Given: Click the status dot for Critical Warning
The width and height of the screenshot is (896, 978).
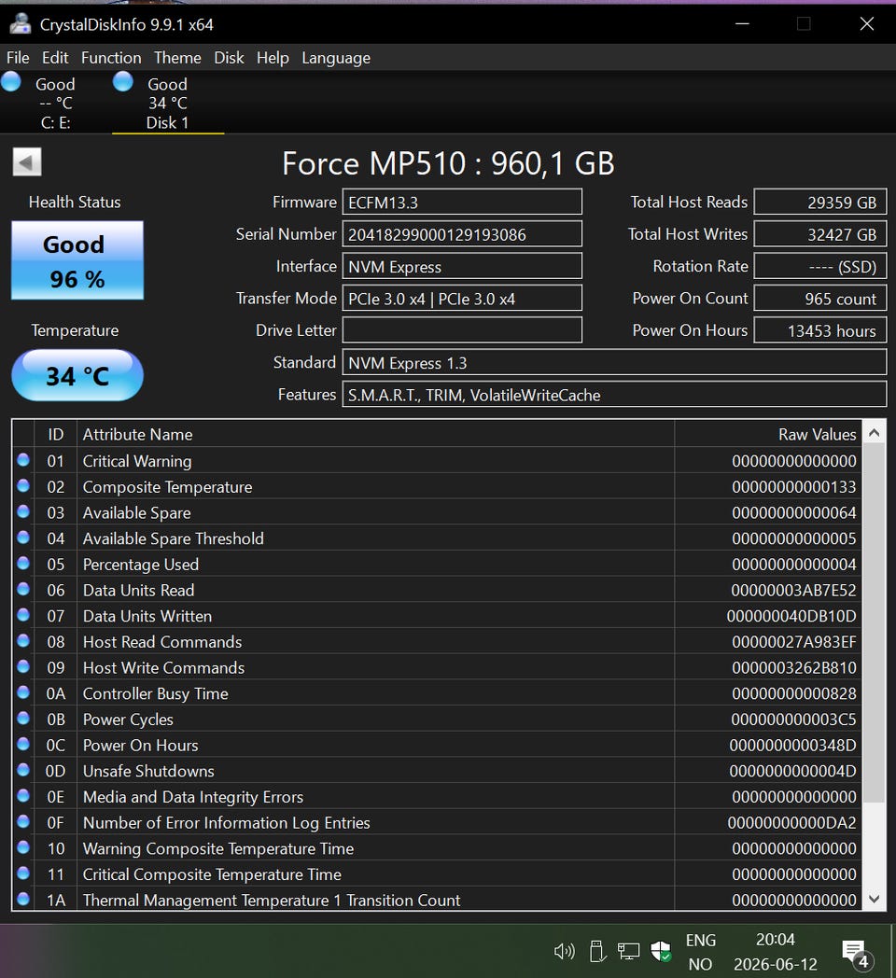Looking at the screenshot, I should [x=23, y=460].
